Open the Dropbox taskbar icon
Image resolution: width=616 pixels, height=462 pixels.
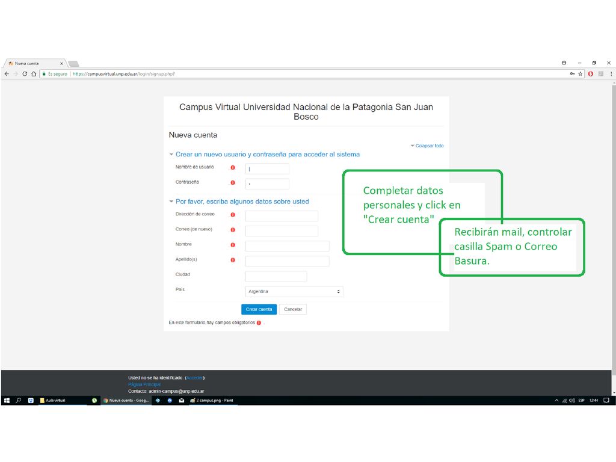[31, 401]
